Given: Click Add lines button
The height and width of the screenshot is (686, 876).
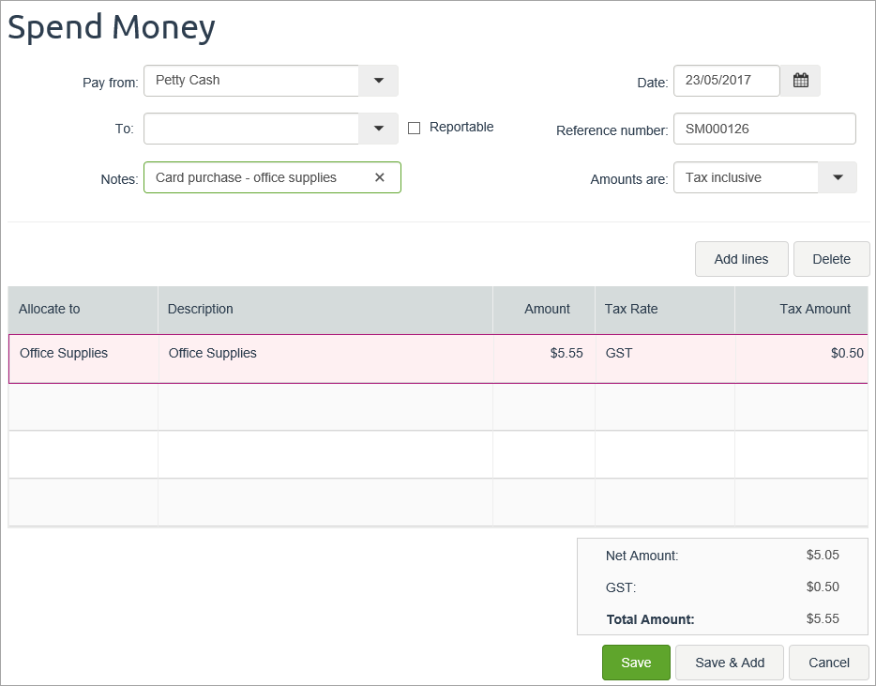Looking at the screenshot, I should [x=741, y=259].
